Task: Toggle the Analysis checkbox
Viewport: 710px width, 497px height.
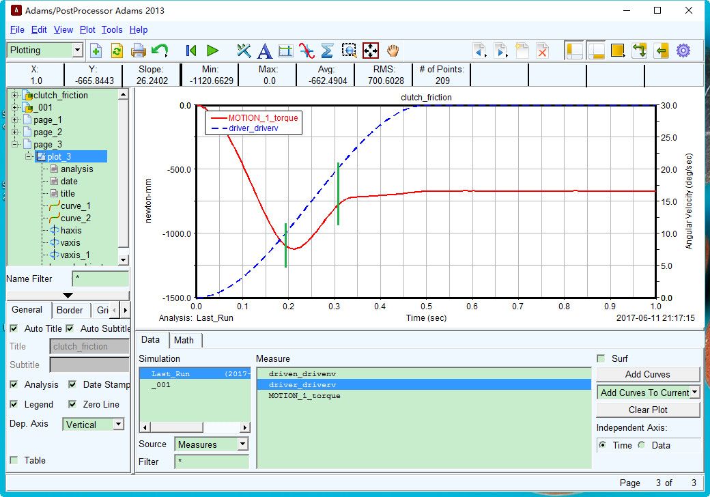Action: [14, 384]
